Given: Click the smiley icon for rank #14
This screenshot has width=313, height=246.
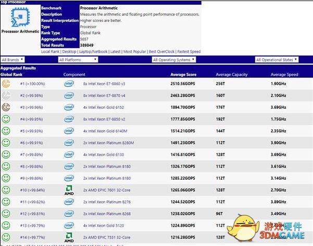Looking at the screenshot, I should [x=6, y=237].
